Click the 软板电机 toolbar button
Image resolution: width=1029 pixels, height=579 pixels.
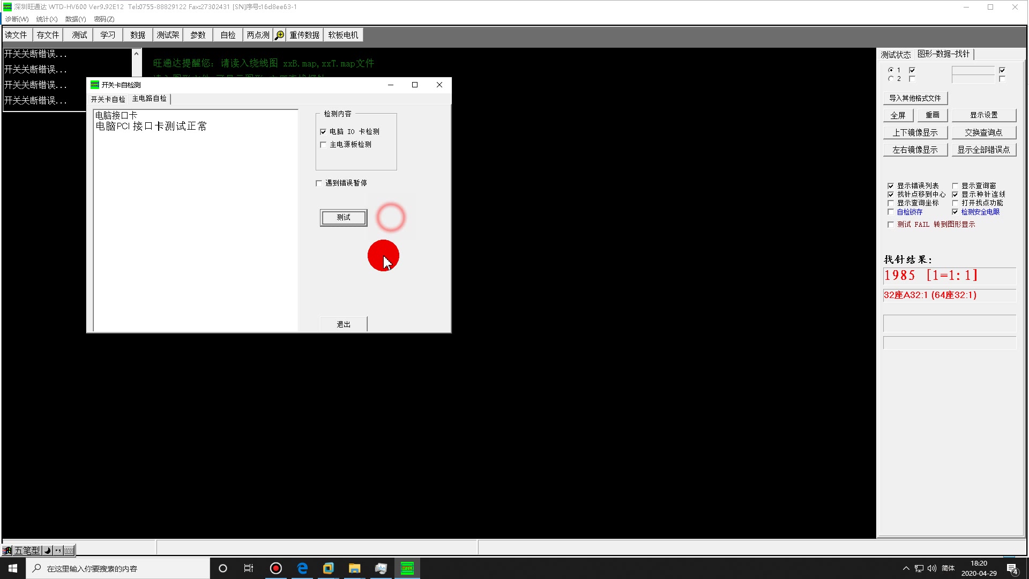(343, 35)
